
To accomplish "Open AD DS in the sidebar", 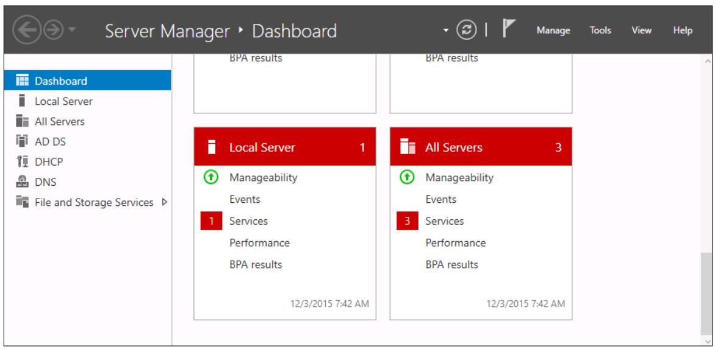I will (x=88, y=141).
